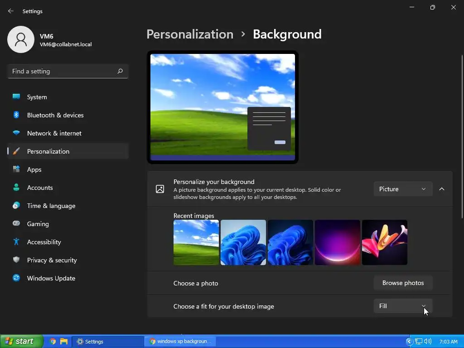This screenshot has width=464, height=348.
Task: Click the Apps icon in sidebar
Action: click(16, 169)
